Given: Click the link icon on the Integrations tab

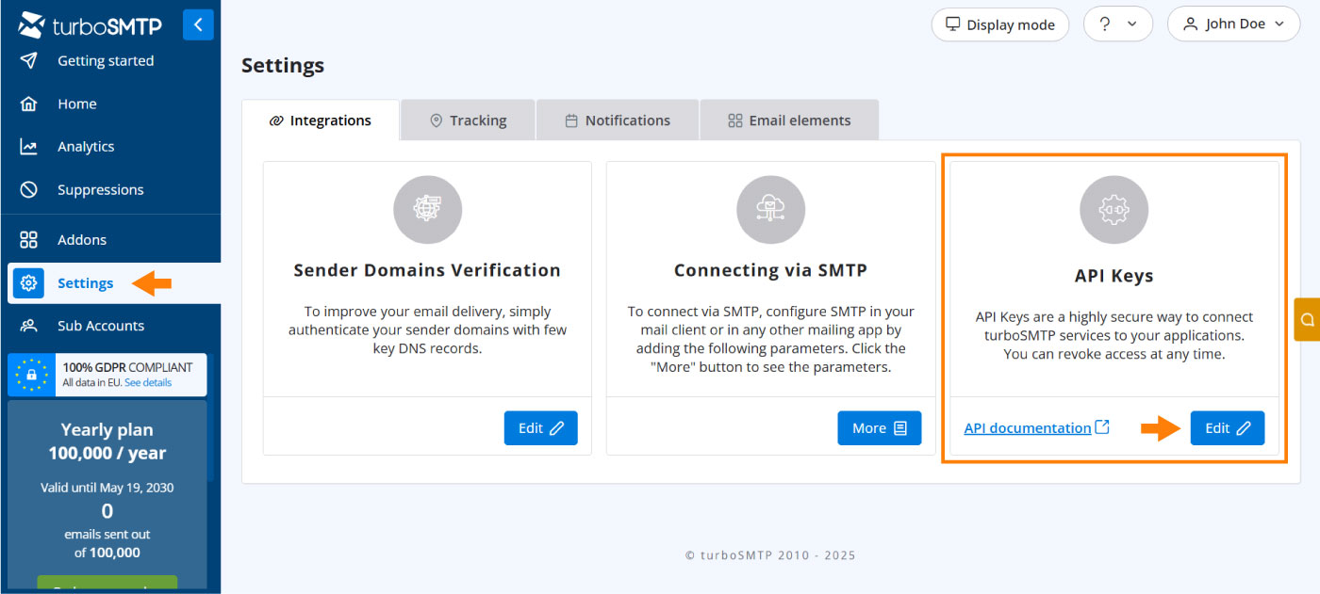Looking at the screenshot, I should [x=276, y=120].
